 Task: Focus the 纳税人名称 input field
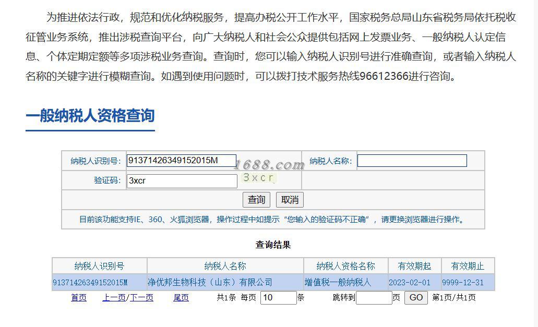[412, 161]
